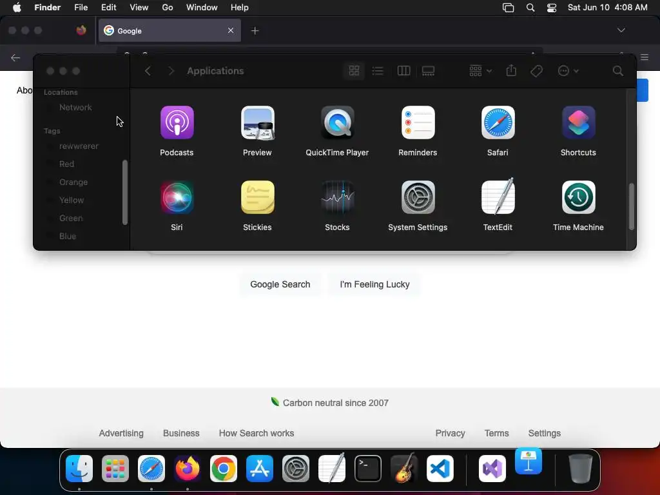Switch Finder to icon grid view
Screen dimensions: 660x495
point(354,71)
